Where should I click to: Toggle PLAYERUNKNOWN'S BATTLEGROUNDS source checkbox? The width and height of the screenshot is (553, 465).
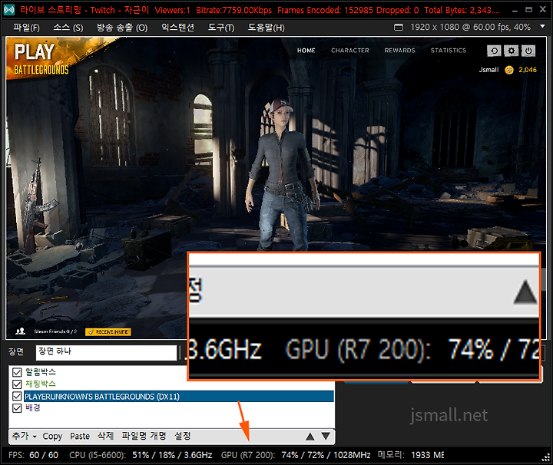tap(17, 396)
